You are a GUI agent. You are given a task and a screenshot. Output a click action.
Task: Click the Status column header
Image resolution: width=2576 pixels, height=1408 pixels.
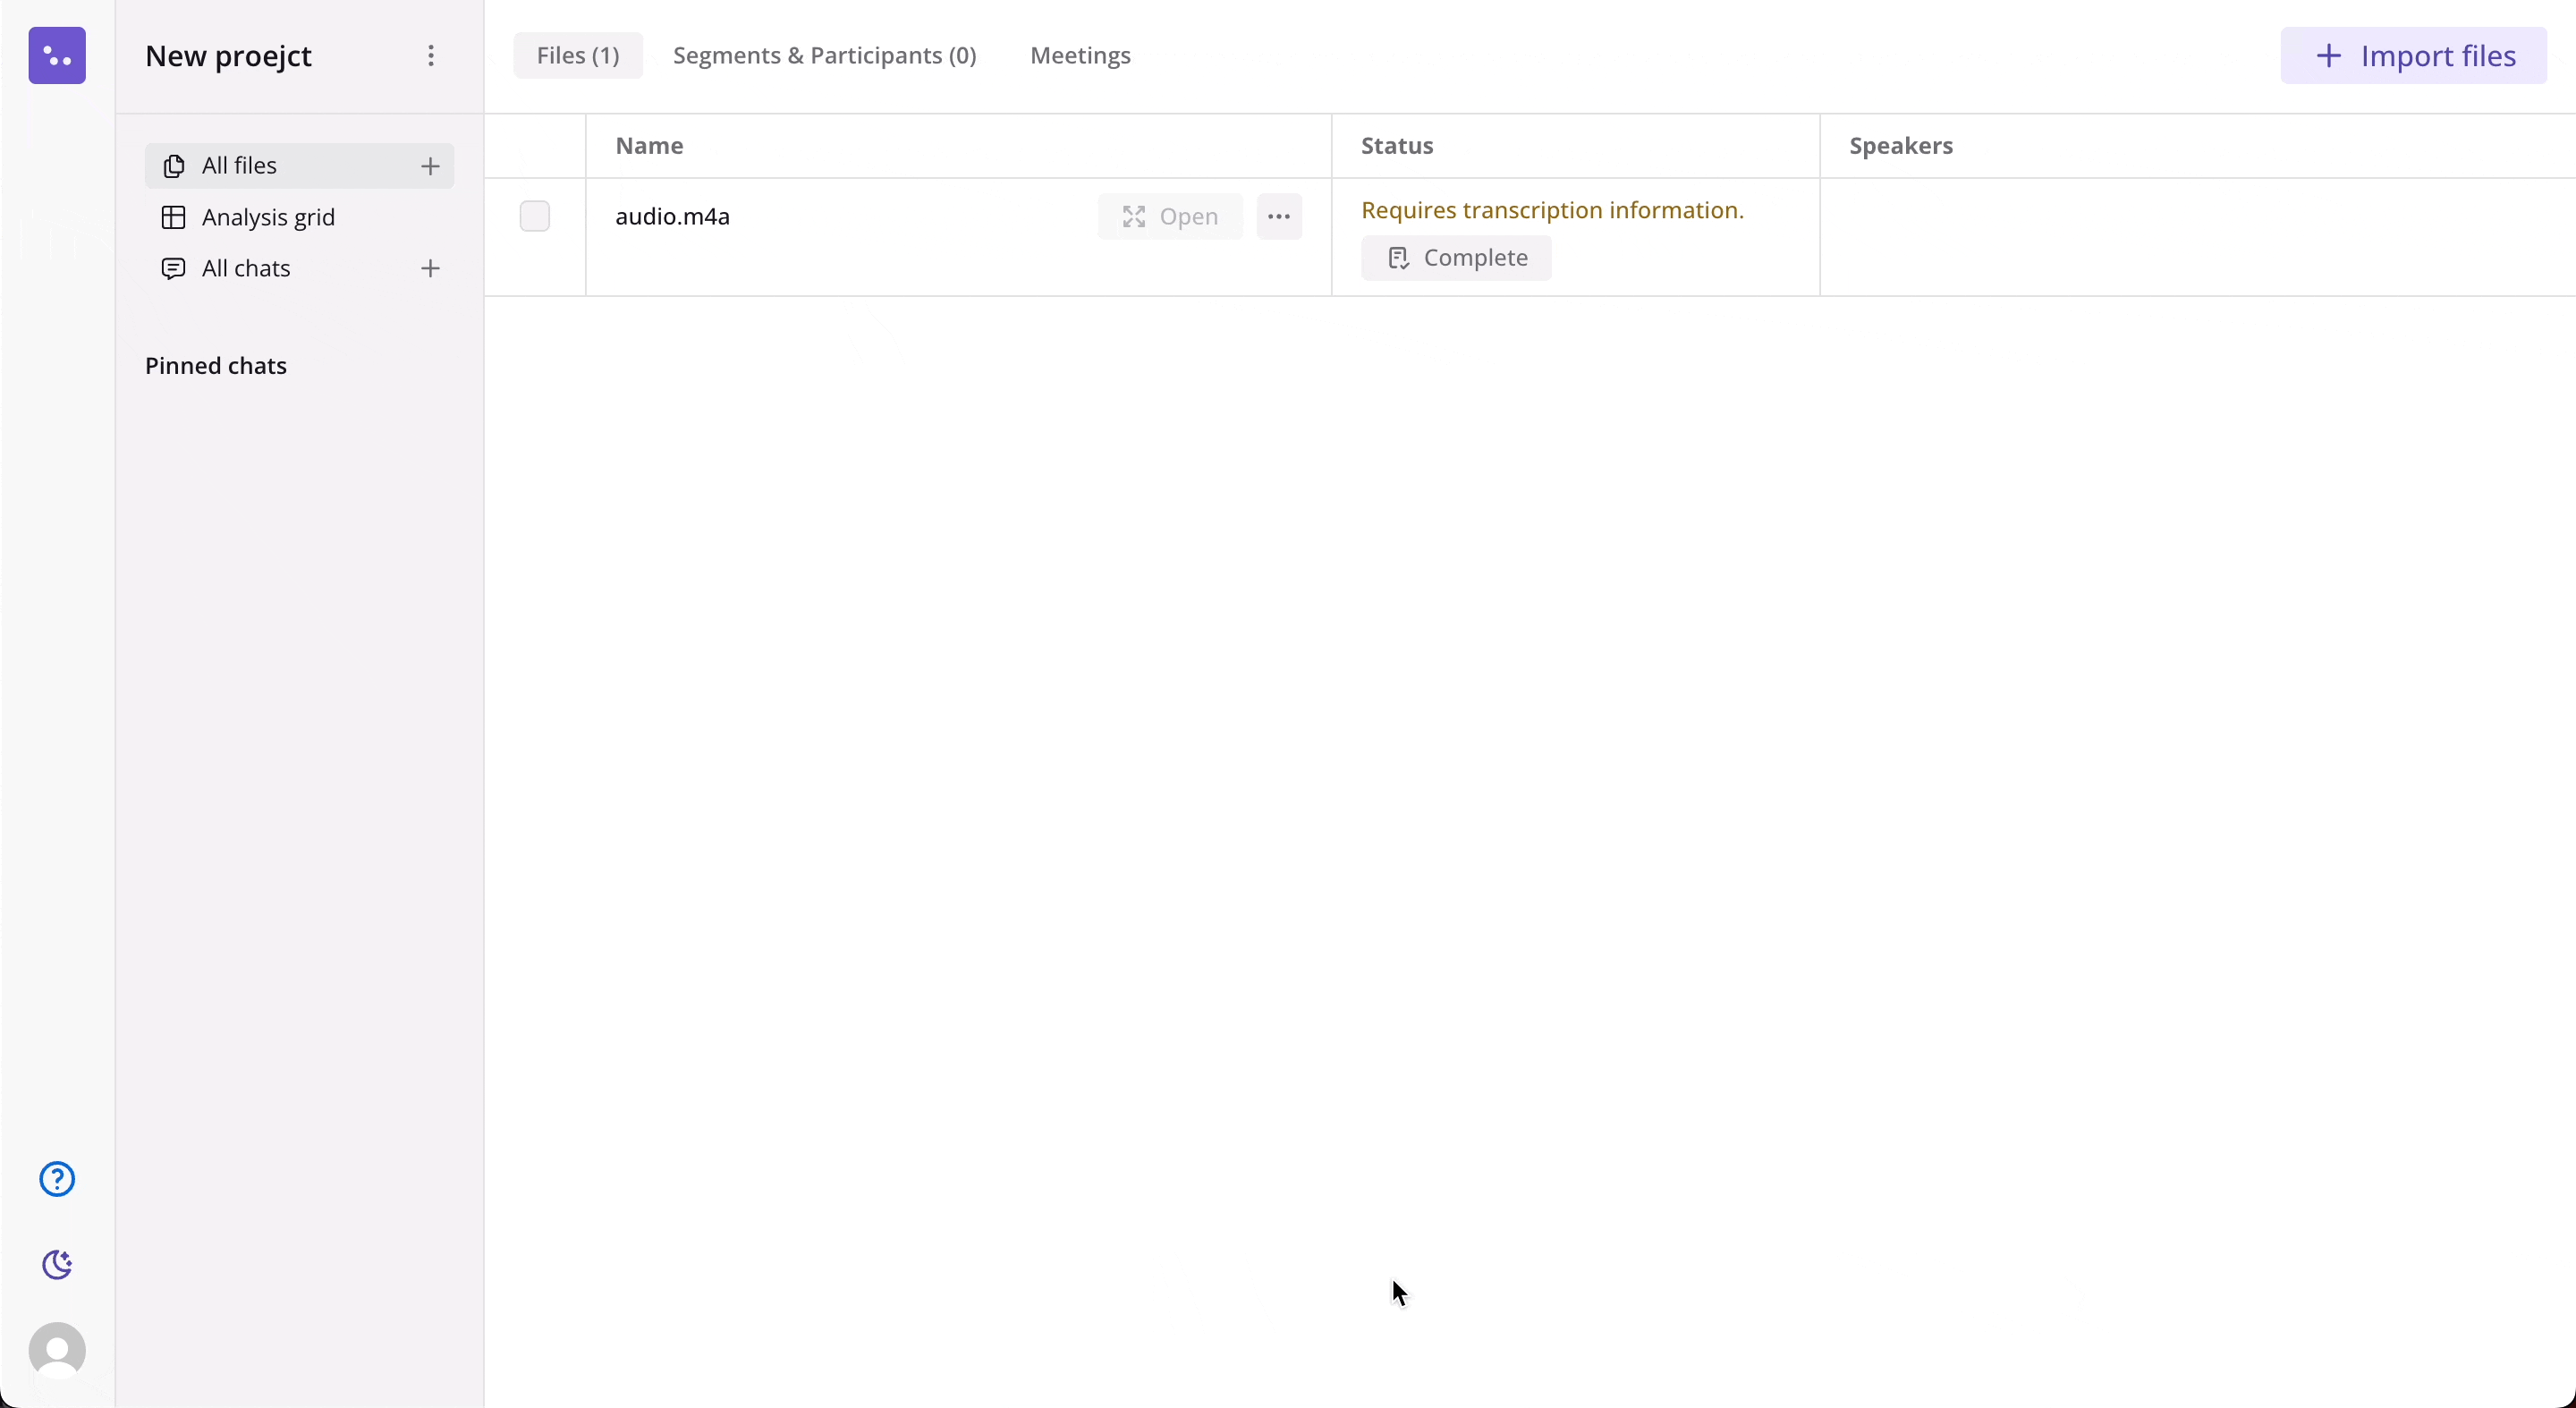tap(1397, 146)
